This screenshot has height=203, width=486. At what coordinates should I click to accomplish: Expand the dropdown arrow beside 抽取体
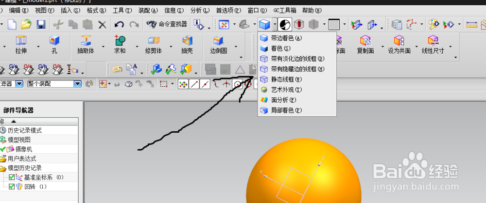click(103, 47)
